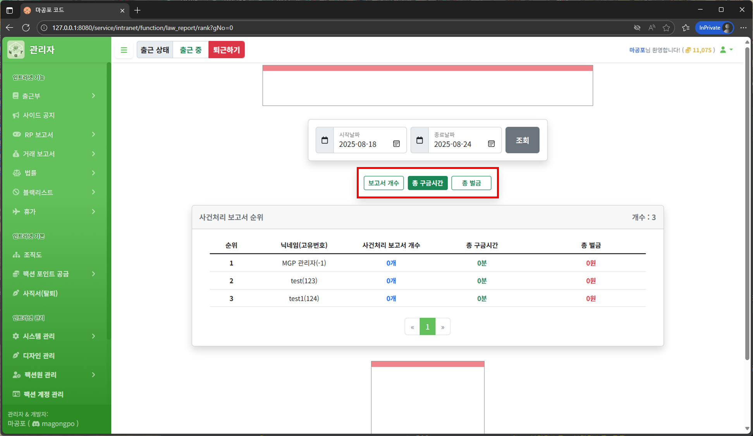
Task: Click the InPrivate profile button
Action: coord(714,28)
